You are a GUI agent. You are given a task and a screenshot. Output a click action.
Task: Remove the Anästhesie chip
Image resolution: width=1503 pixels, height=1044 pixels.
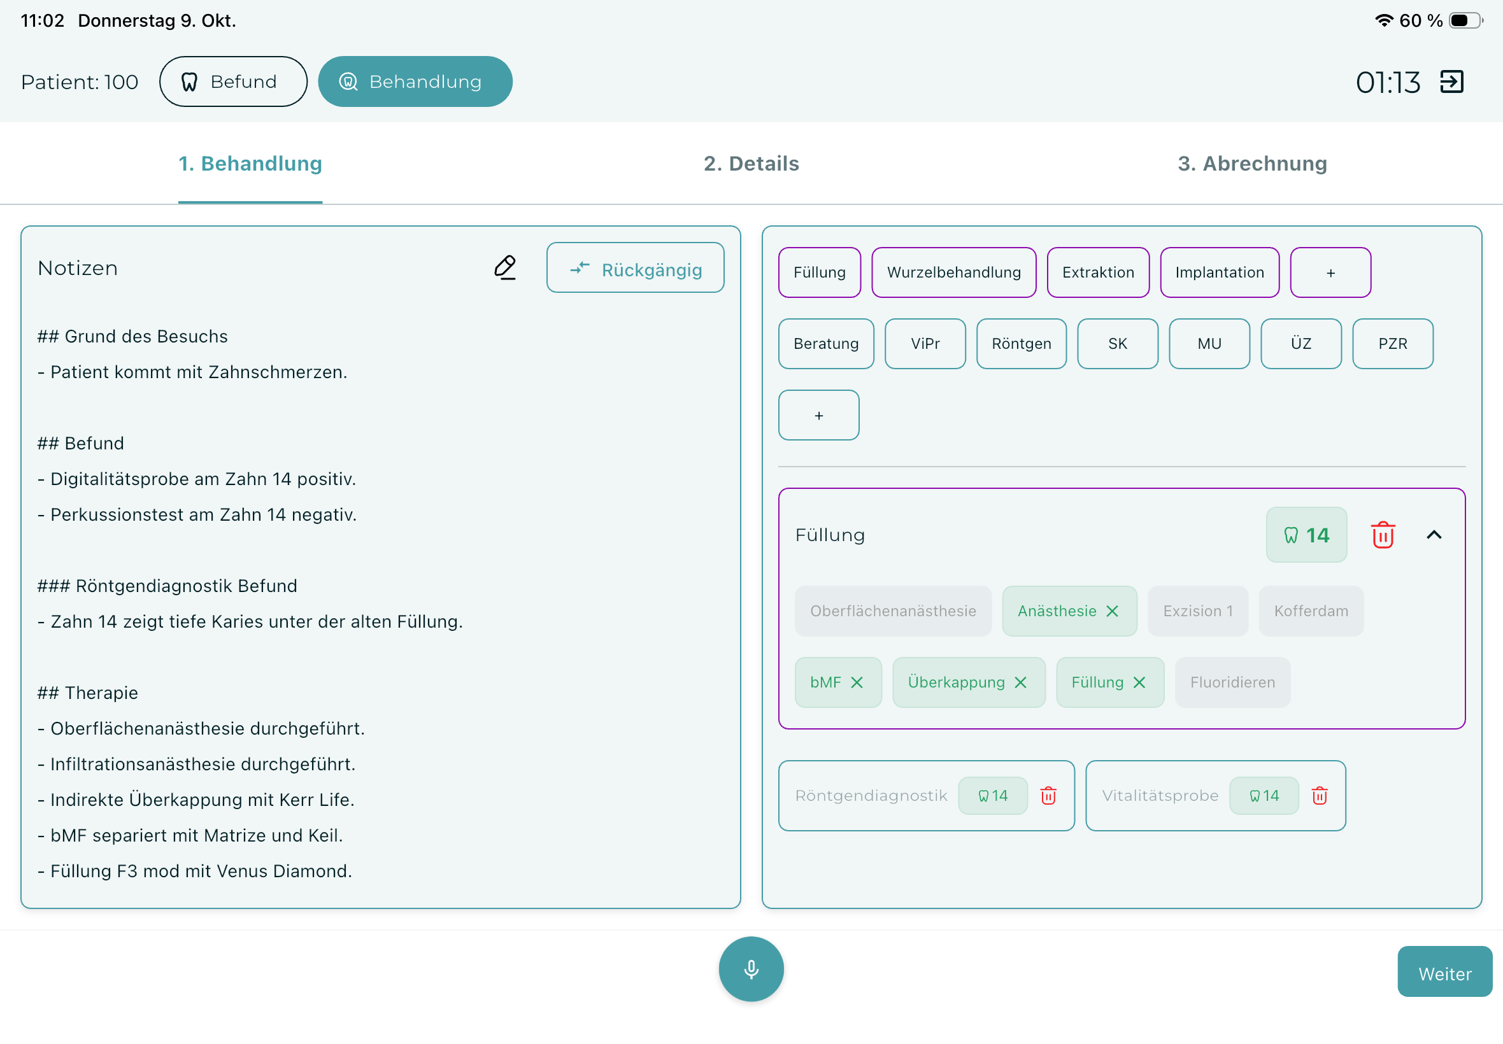pos(1112,611)
